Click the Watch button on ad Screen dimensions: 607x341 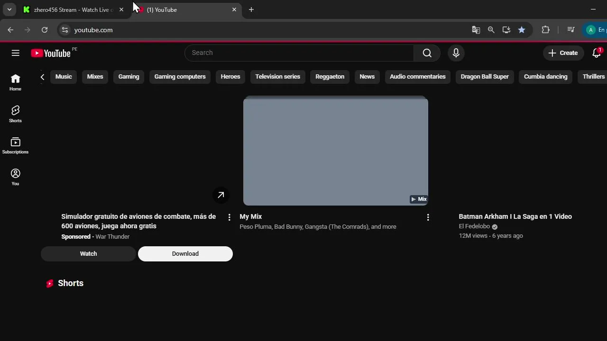coord(88,254)
